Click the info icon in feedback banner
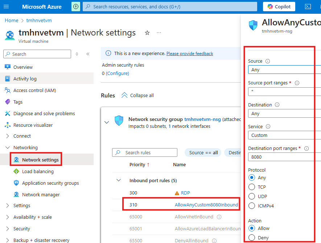The image size is (321, 243). 108,53
